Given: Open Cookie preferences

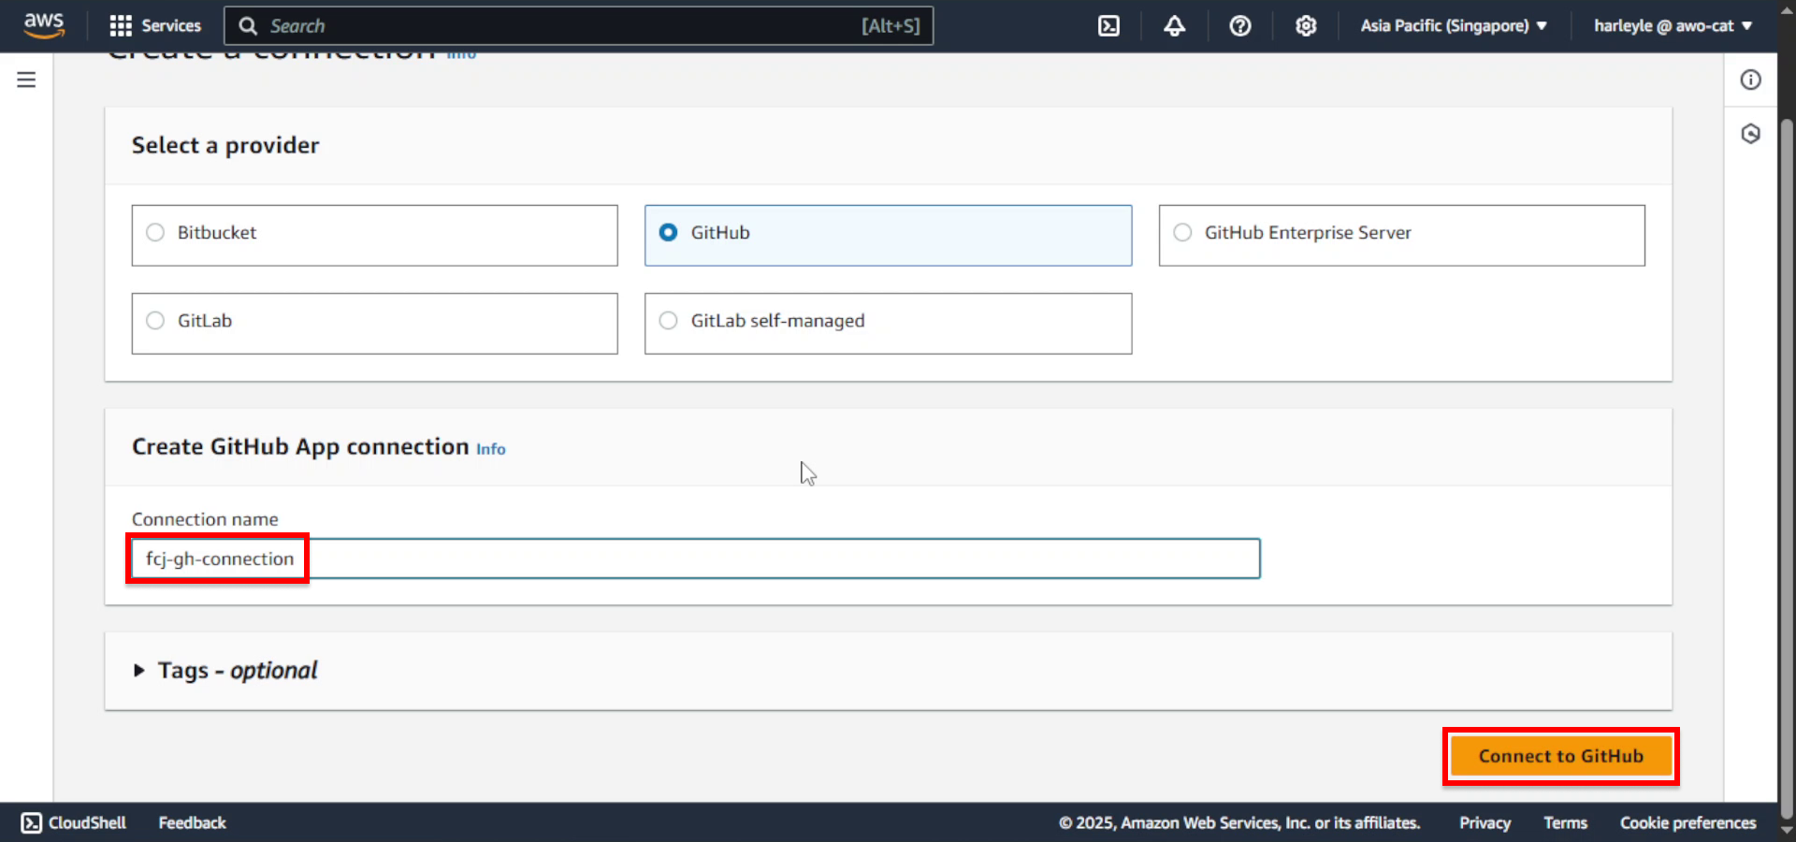Looking at the screenshot, I should point(1687,822).
